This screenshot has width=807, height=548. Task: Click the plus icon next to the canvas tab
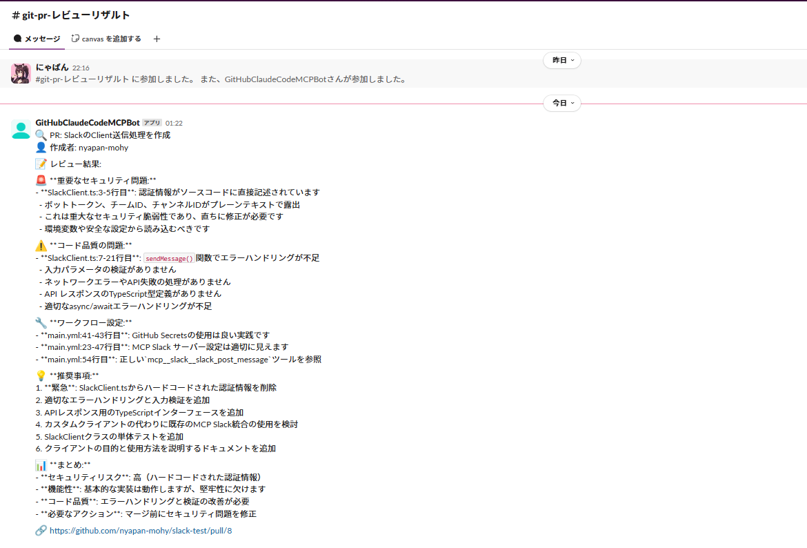point(157,39)
